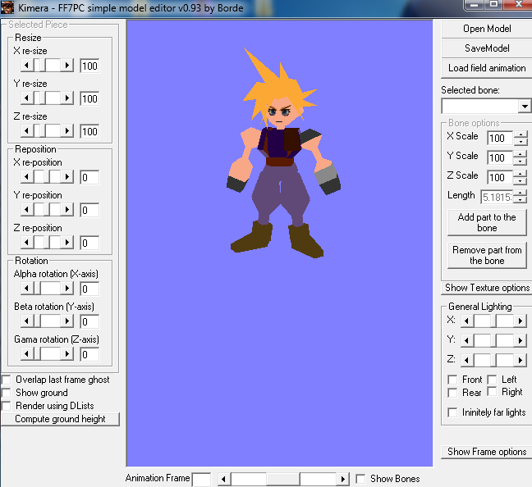Click Remove part from the bone
The width and height of the screenshot is (532, 487).
pyautogui.click(x=487, y=255)
